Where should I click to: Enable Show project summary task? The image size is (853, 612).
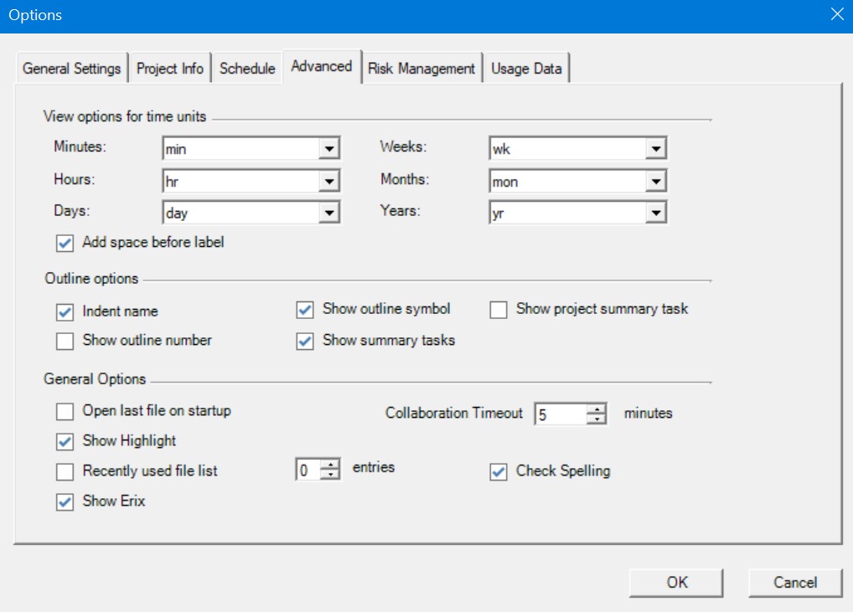pos(499,310)
